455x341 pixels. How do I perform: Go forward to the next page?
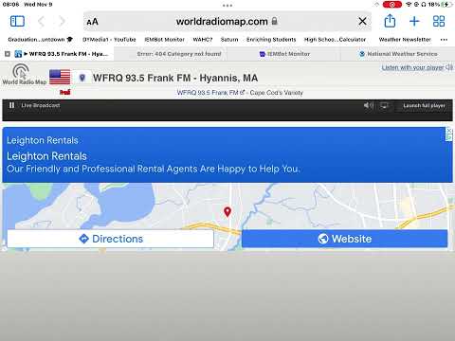click(x=63, y=22)
